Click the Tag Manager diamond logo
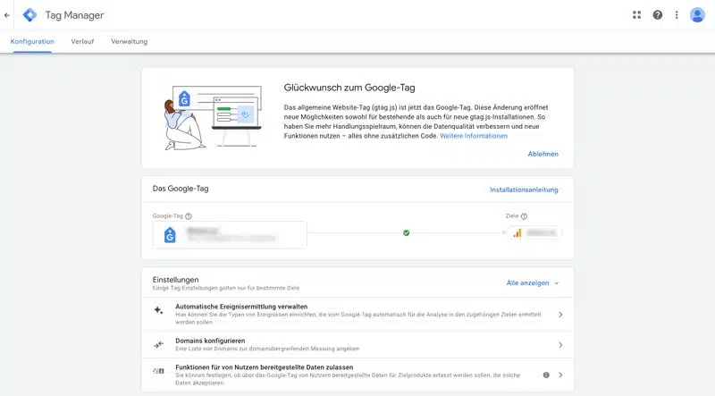Screen dimensions: 715x396 (30, 15)
